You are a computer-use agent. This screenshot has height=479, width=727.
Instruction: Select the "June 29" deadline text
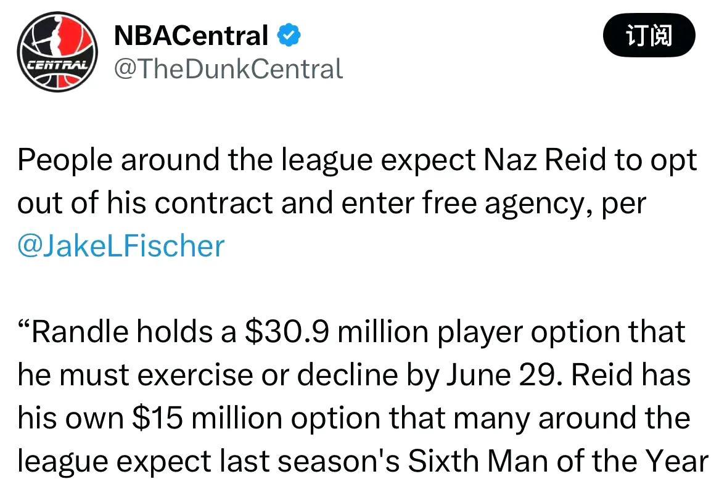pos(501,375)
